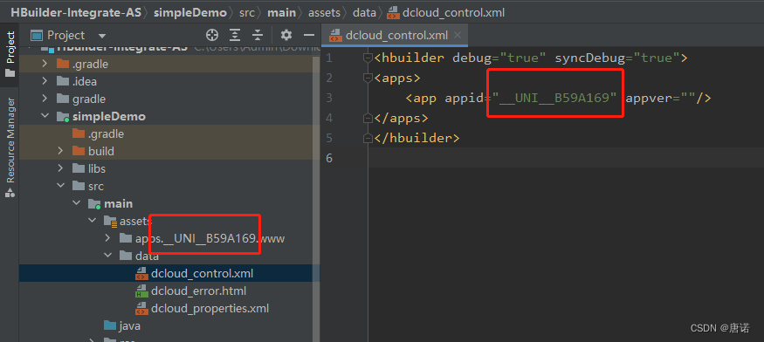Click line number 6 in gutter
The width and height of the screenshot is (764, 342).
(x=329, y=158)
